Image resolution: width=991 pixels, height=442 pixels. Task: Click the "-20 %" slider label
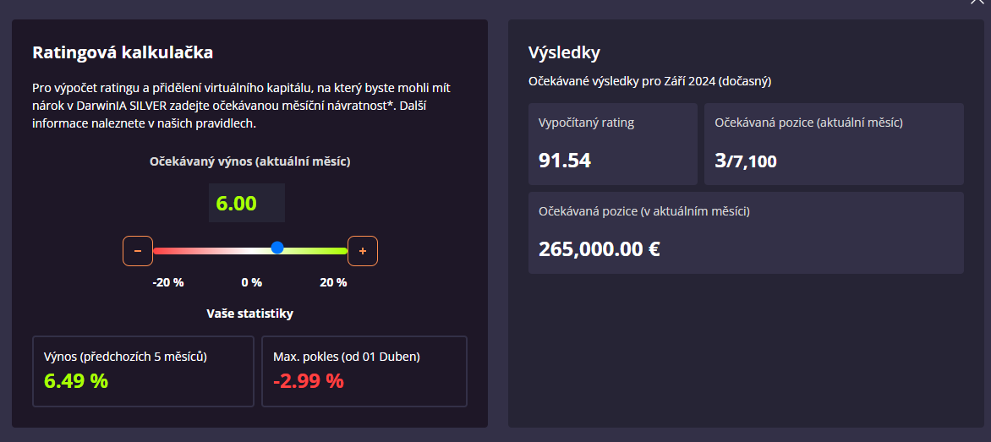click(x=167, y=282)
